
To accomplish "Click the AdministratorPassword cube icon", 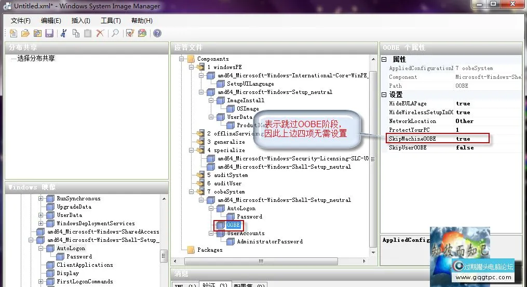I will coord(230,241).
